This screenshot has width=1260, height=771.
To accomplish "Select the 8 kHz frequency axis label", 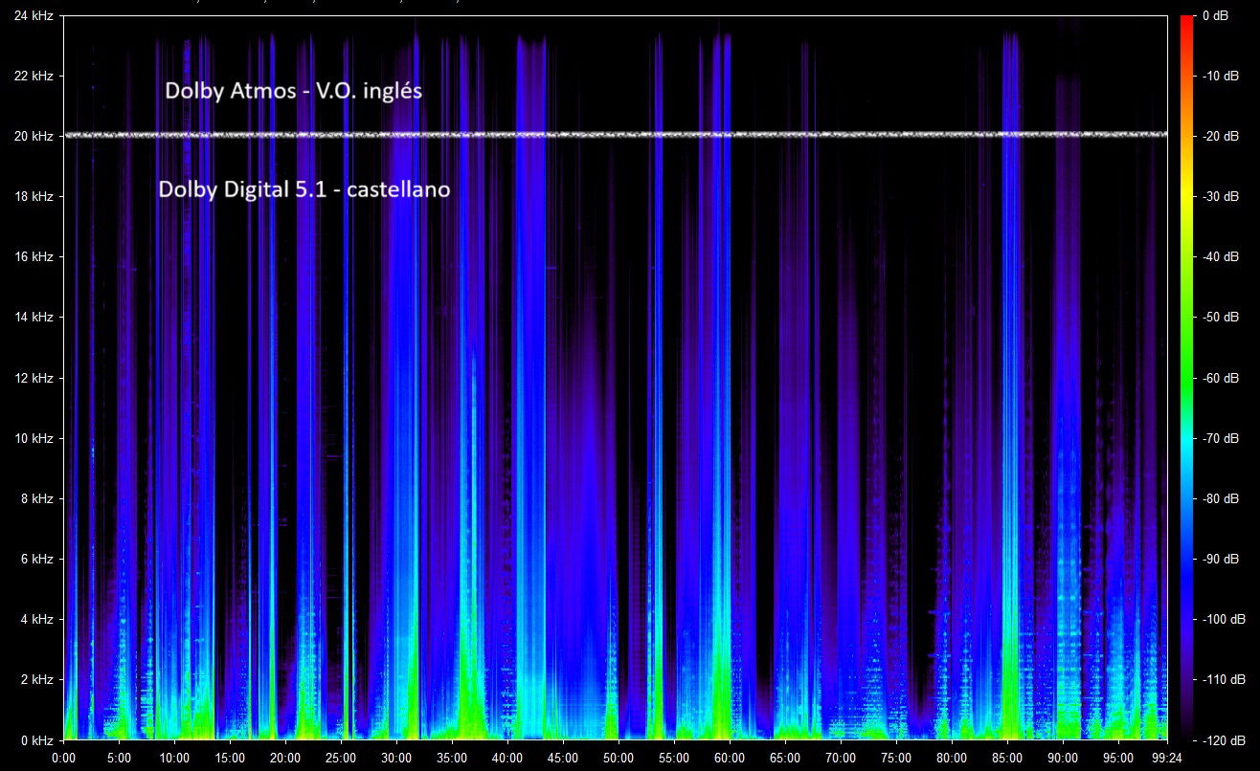I will tap(39, 498).
